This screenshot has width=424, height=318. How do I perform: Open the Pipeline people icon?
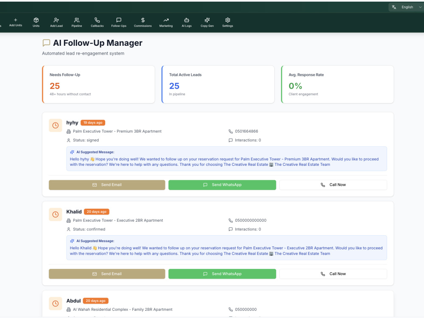point(77,20)
